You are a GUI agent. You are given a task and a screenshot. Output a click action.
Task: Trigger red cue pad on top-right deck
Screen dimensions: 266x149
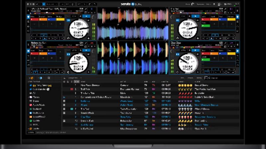(205, 20)
